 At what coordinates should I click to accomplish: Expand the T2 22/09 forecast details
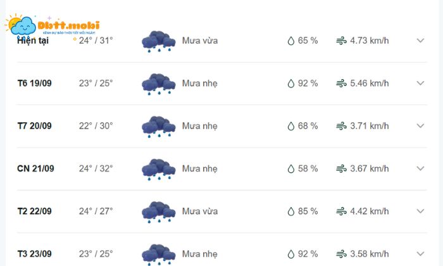(x=420, y=211)
